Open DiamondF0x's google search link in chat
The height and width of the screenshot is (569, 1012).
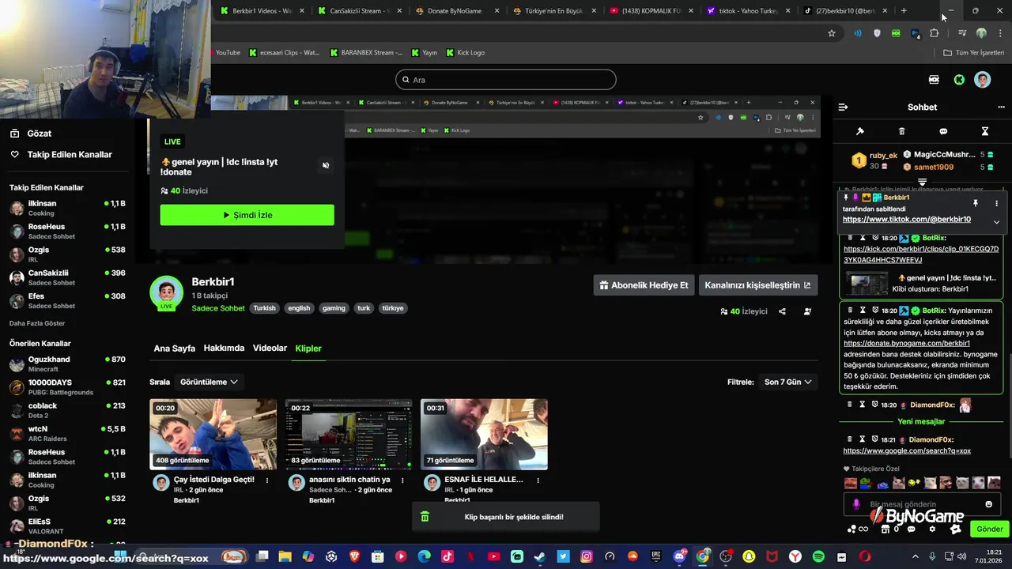907,450
